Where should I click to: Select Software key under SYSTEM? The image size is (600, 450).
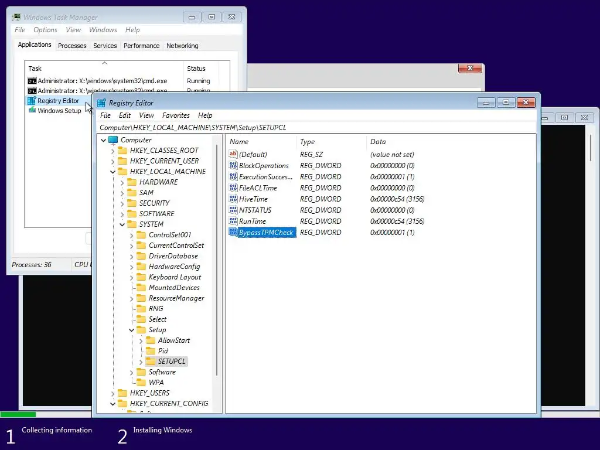(162, 372)
